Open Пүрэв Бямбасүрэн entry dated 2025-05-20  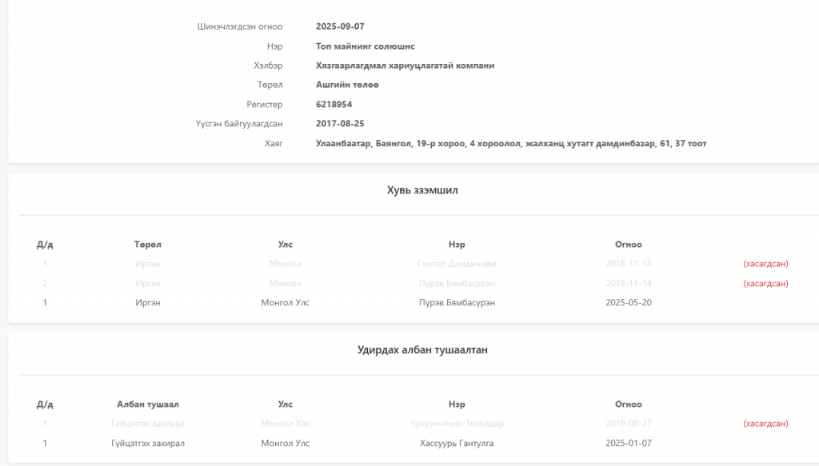pos(457,303)
